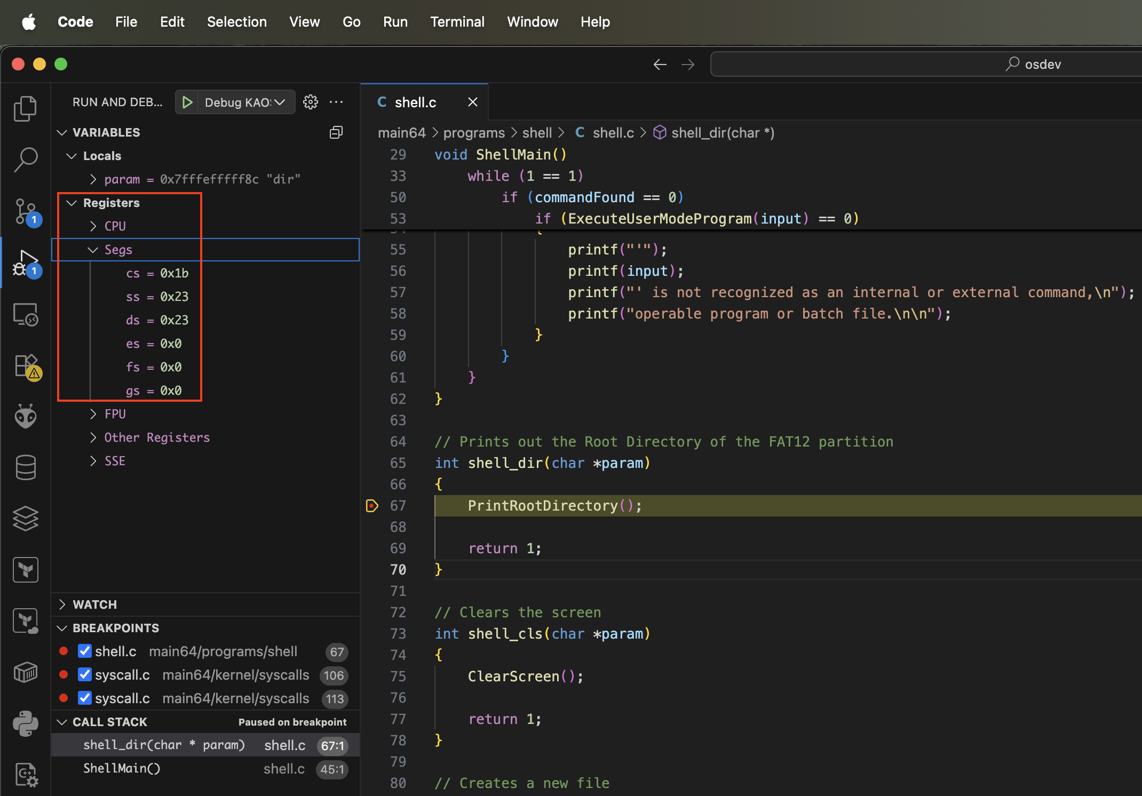Click shell_dir symbol icon in breadcrumb

click(x=660, y=132)
